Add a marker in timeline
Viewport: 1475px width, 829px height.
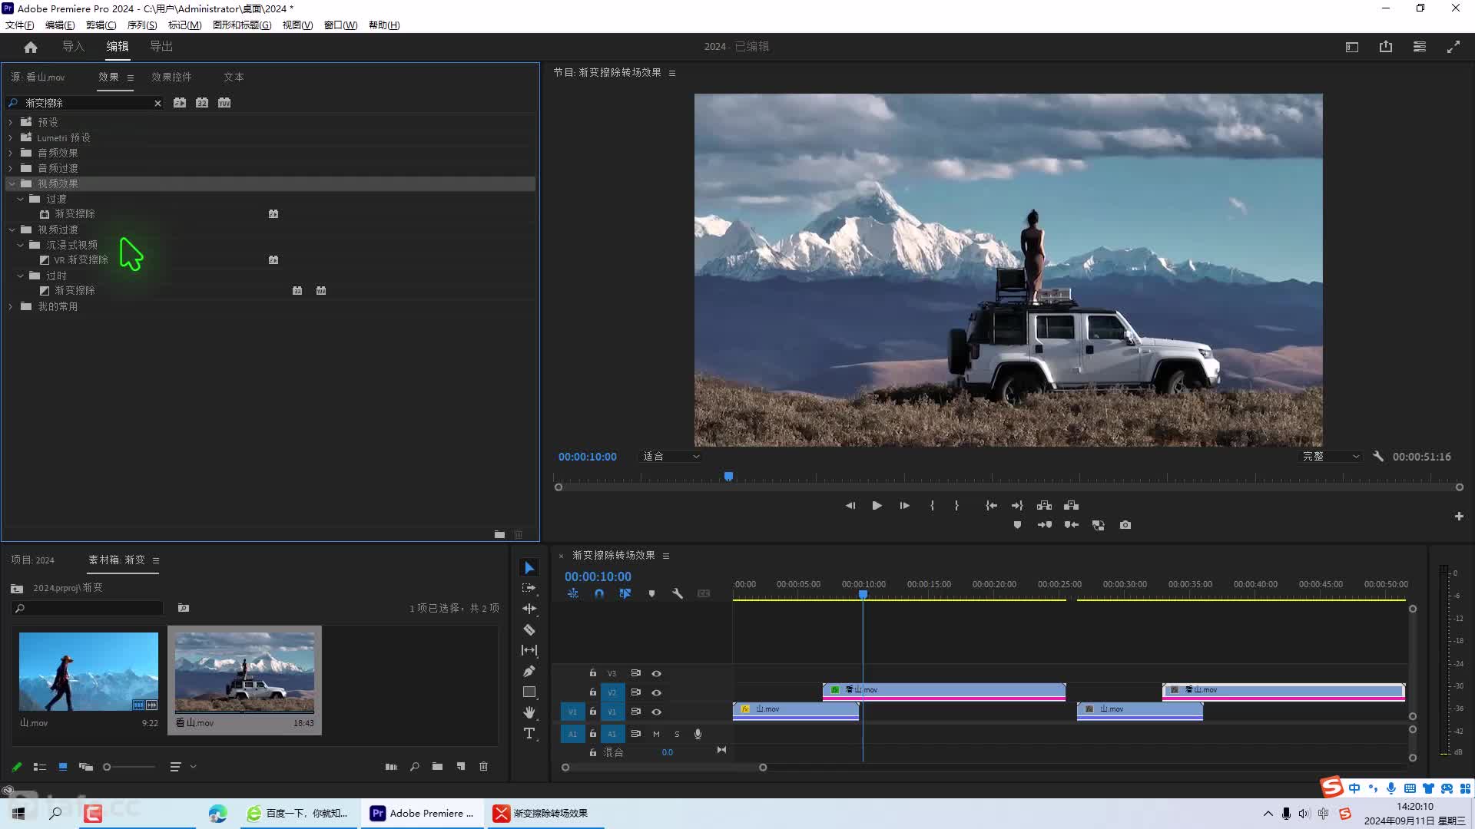point(651,593)
